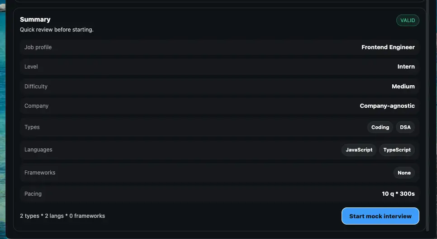Select the DSA type chip
437x239 pixels.
[x=405, y=127]
